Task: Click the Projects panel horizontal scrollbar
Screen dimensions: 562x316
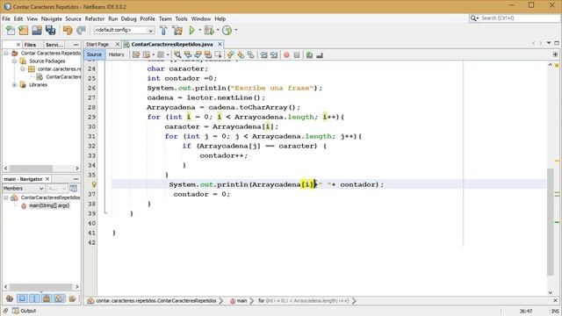Action: point(32,168)
